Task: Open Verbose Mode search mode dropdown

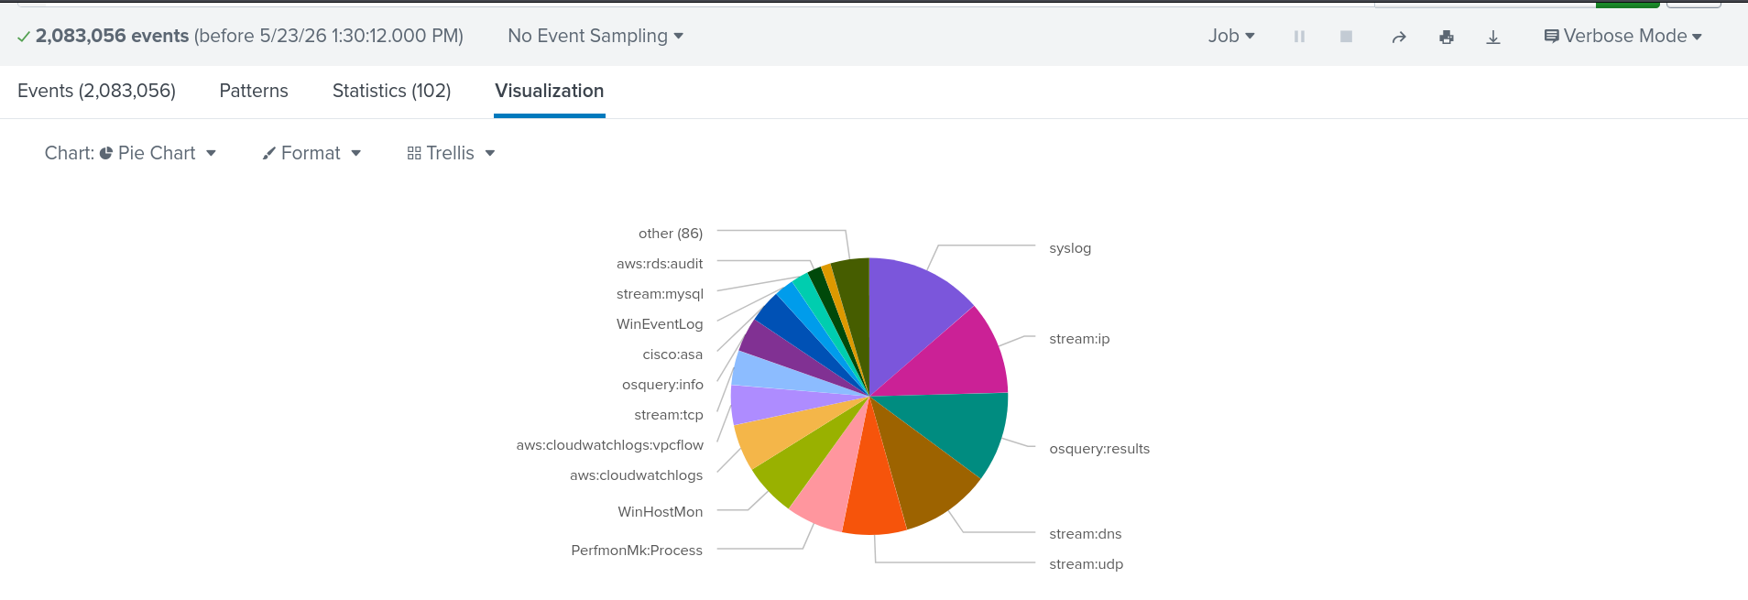Action: pos(1622,36)
